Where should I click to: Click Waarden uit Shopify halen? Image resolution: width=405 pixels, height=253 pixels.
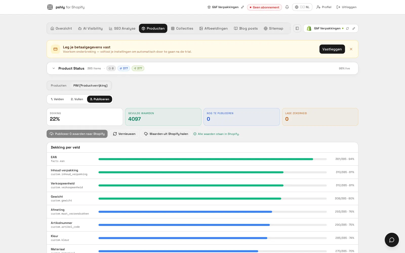[166, 134]
